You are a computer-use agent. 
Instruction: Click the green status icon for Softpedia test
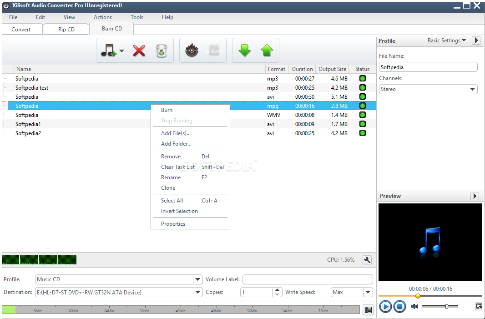[x=363, y=87]
